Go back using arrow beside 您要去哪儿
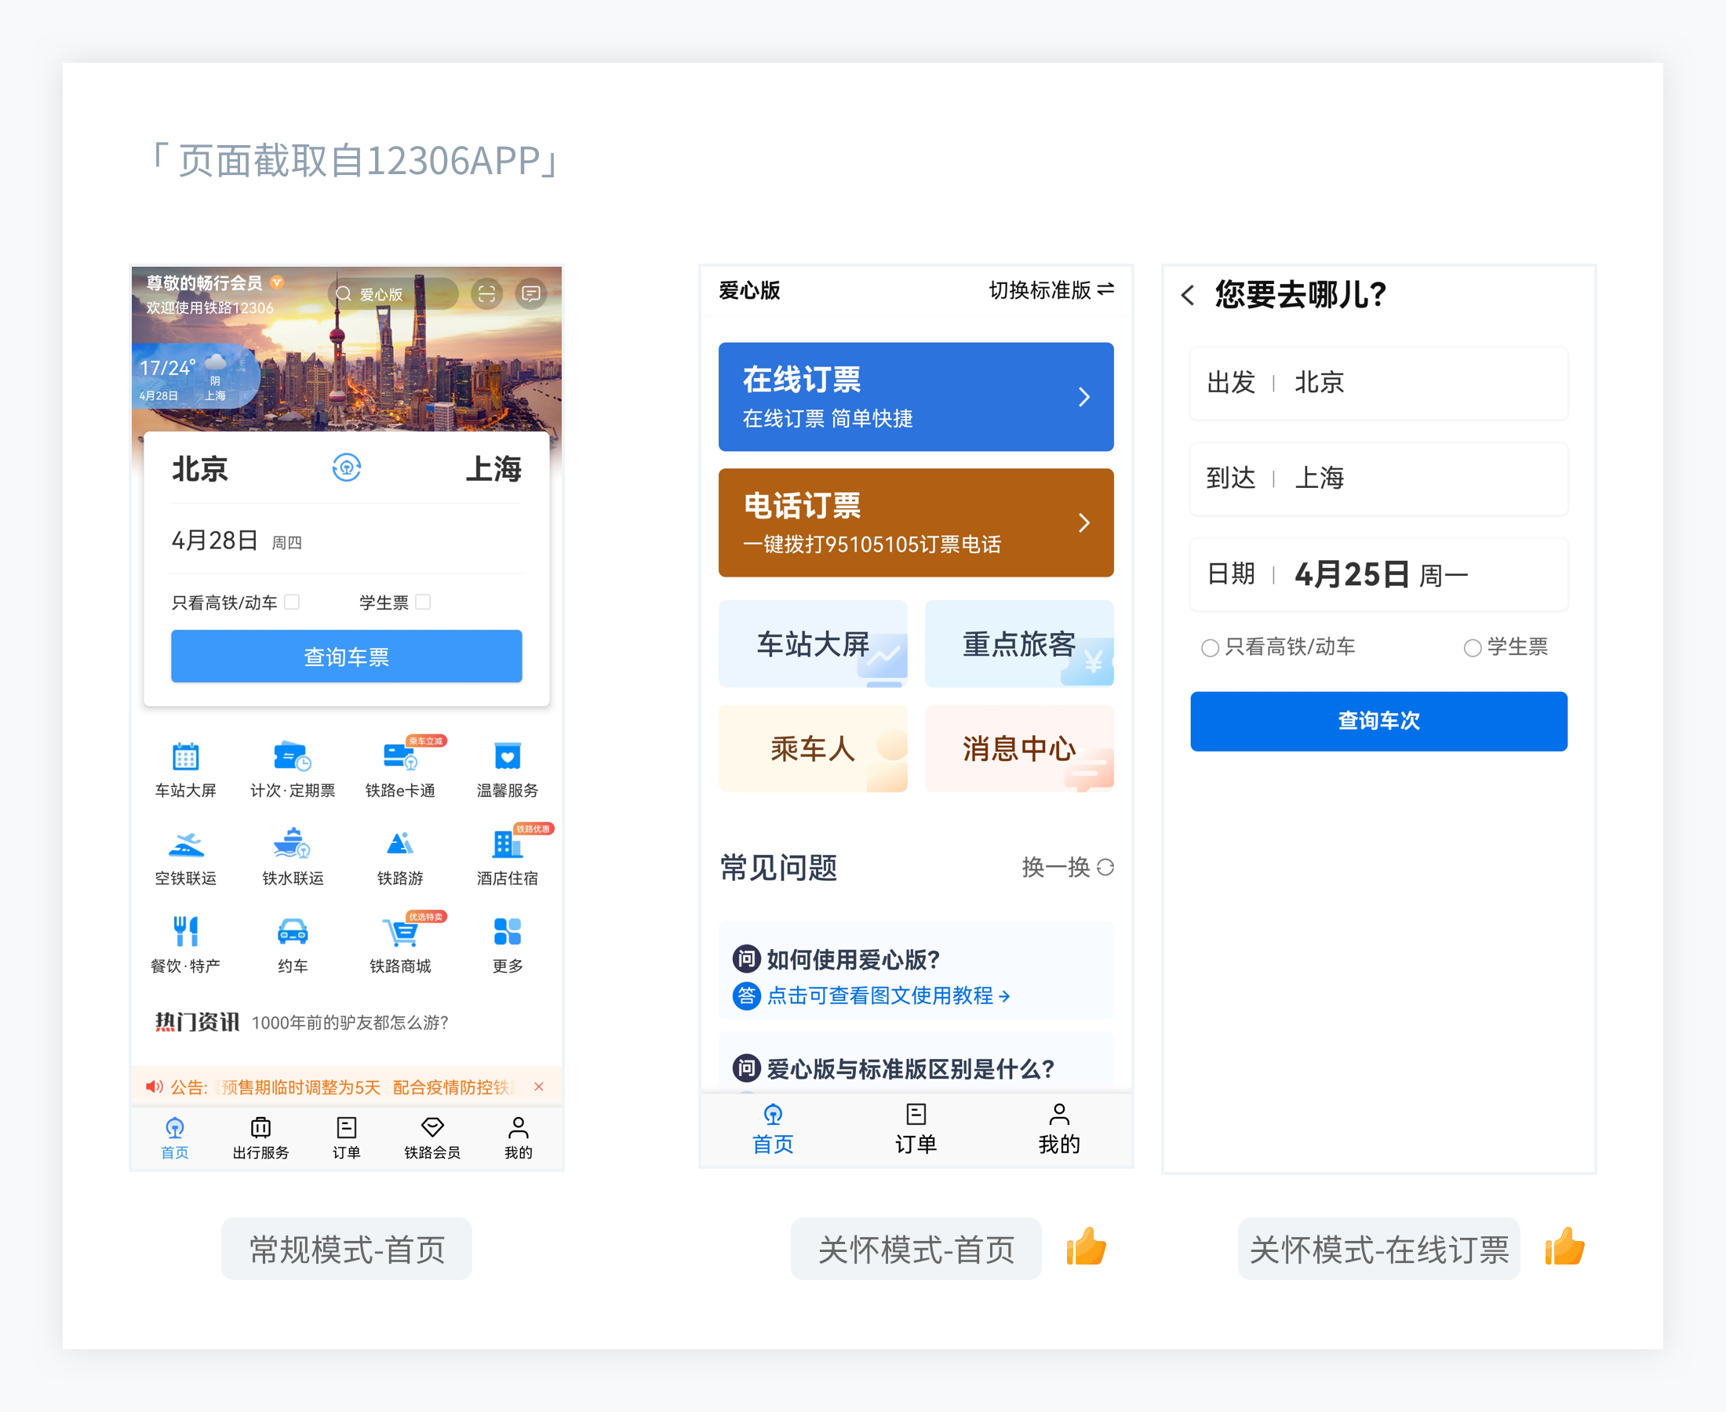The height and width of the screenshot is (1412, 1726). [x=1189, y=295]
